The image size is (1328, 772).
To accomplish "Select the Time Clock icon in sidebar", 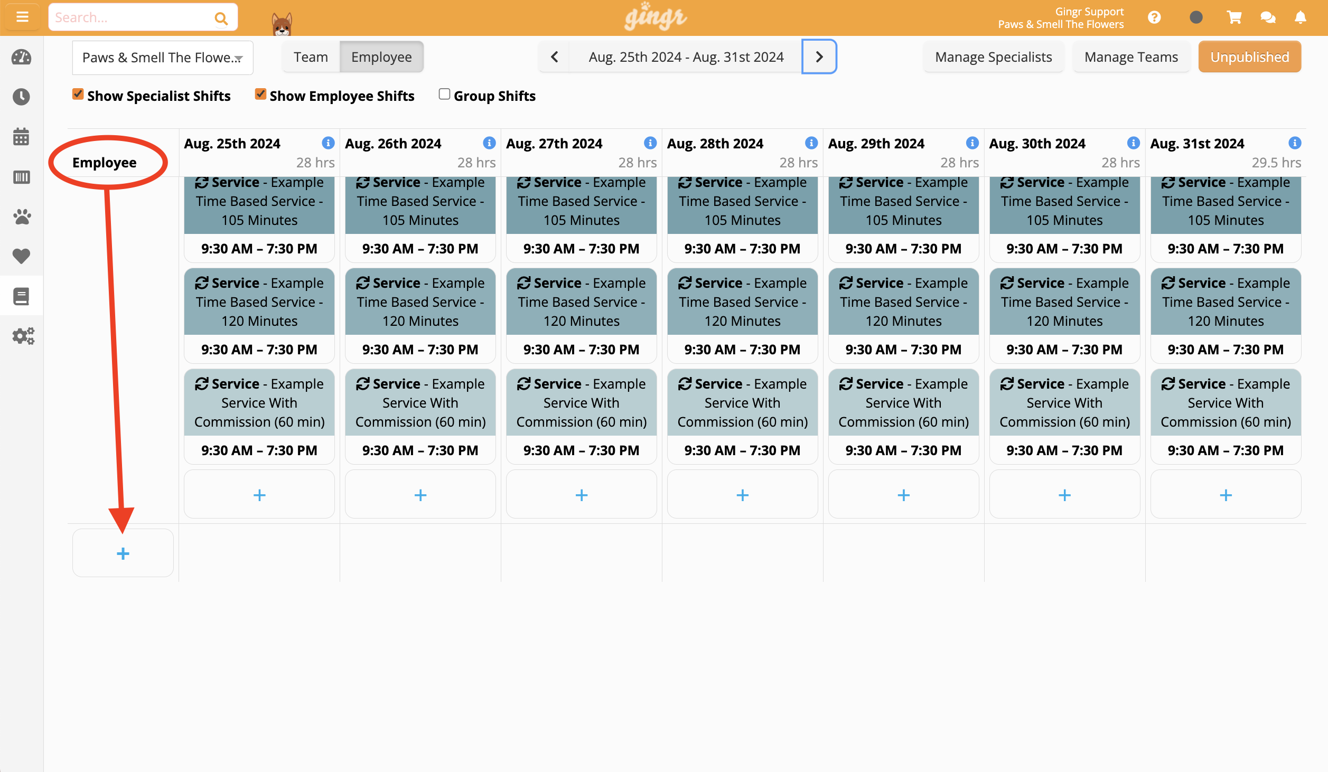I will coord(21,97).
